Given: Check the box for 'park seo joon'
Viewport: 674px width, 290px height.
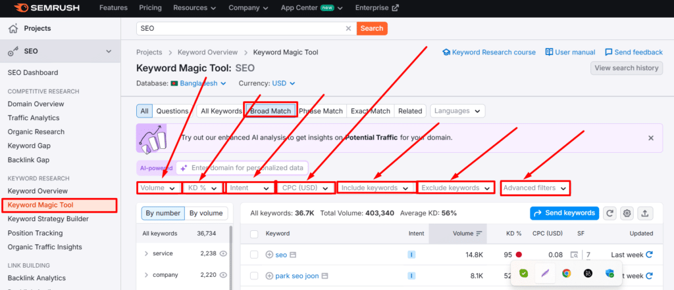Looking at the screenshot, I should pos(254,276).
